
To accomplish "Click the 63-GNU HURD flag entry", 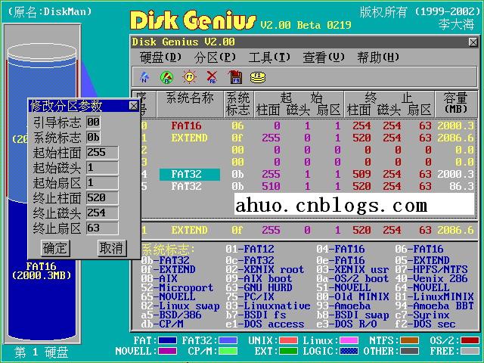I will click(259, 287).
